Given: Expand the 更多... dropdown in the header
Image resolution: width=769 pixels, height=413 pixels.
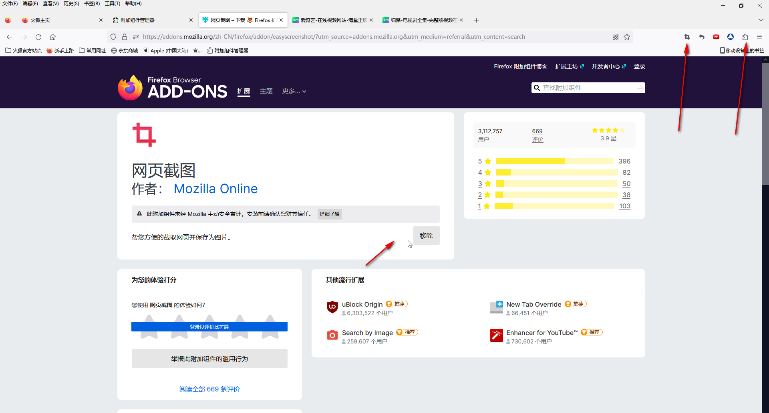Looking at the screenshot, I should click(x=294, y=91).
